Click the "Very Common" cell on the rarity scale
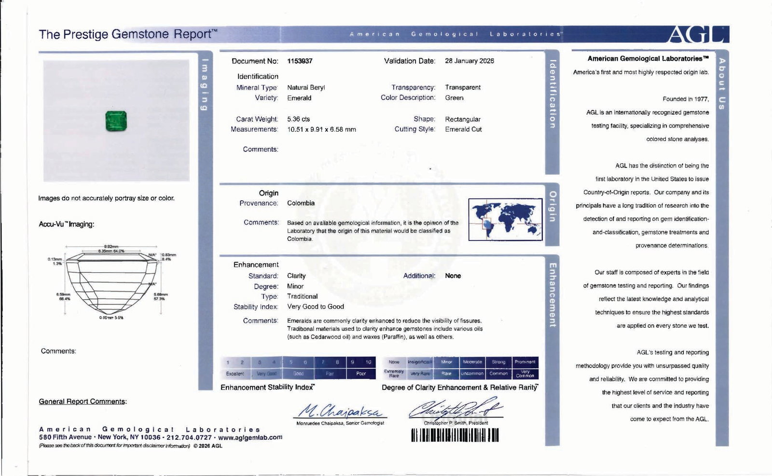The width and height of the screenshot is (772, 476). [525, 374]
